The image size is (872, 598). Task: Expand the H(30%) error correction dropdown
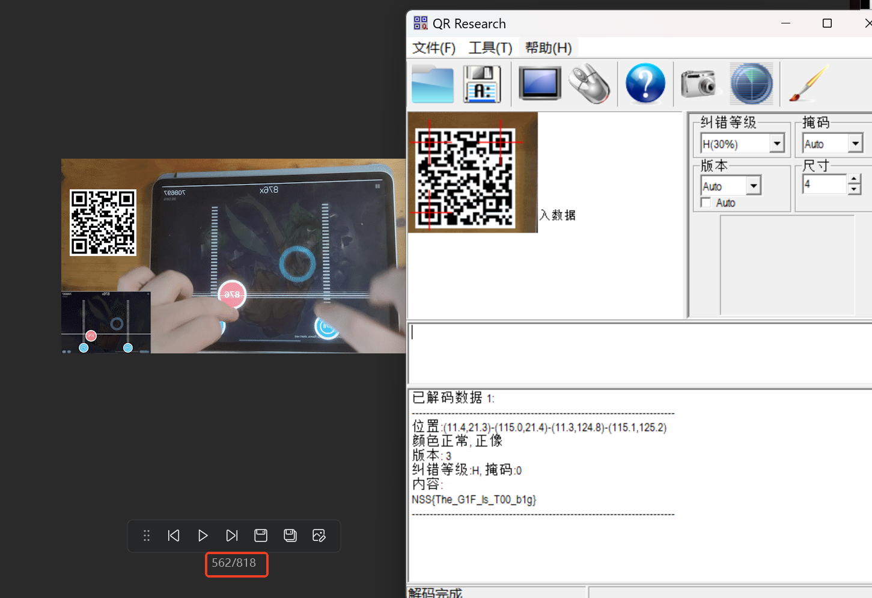click(x=777, y=144)
